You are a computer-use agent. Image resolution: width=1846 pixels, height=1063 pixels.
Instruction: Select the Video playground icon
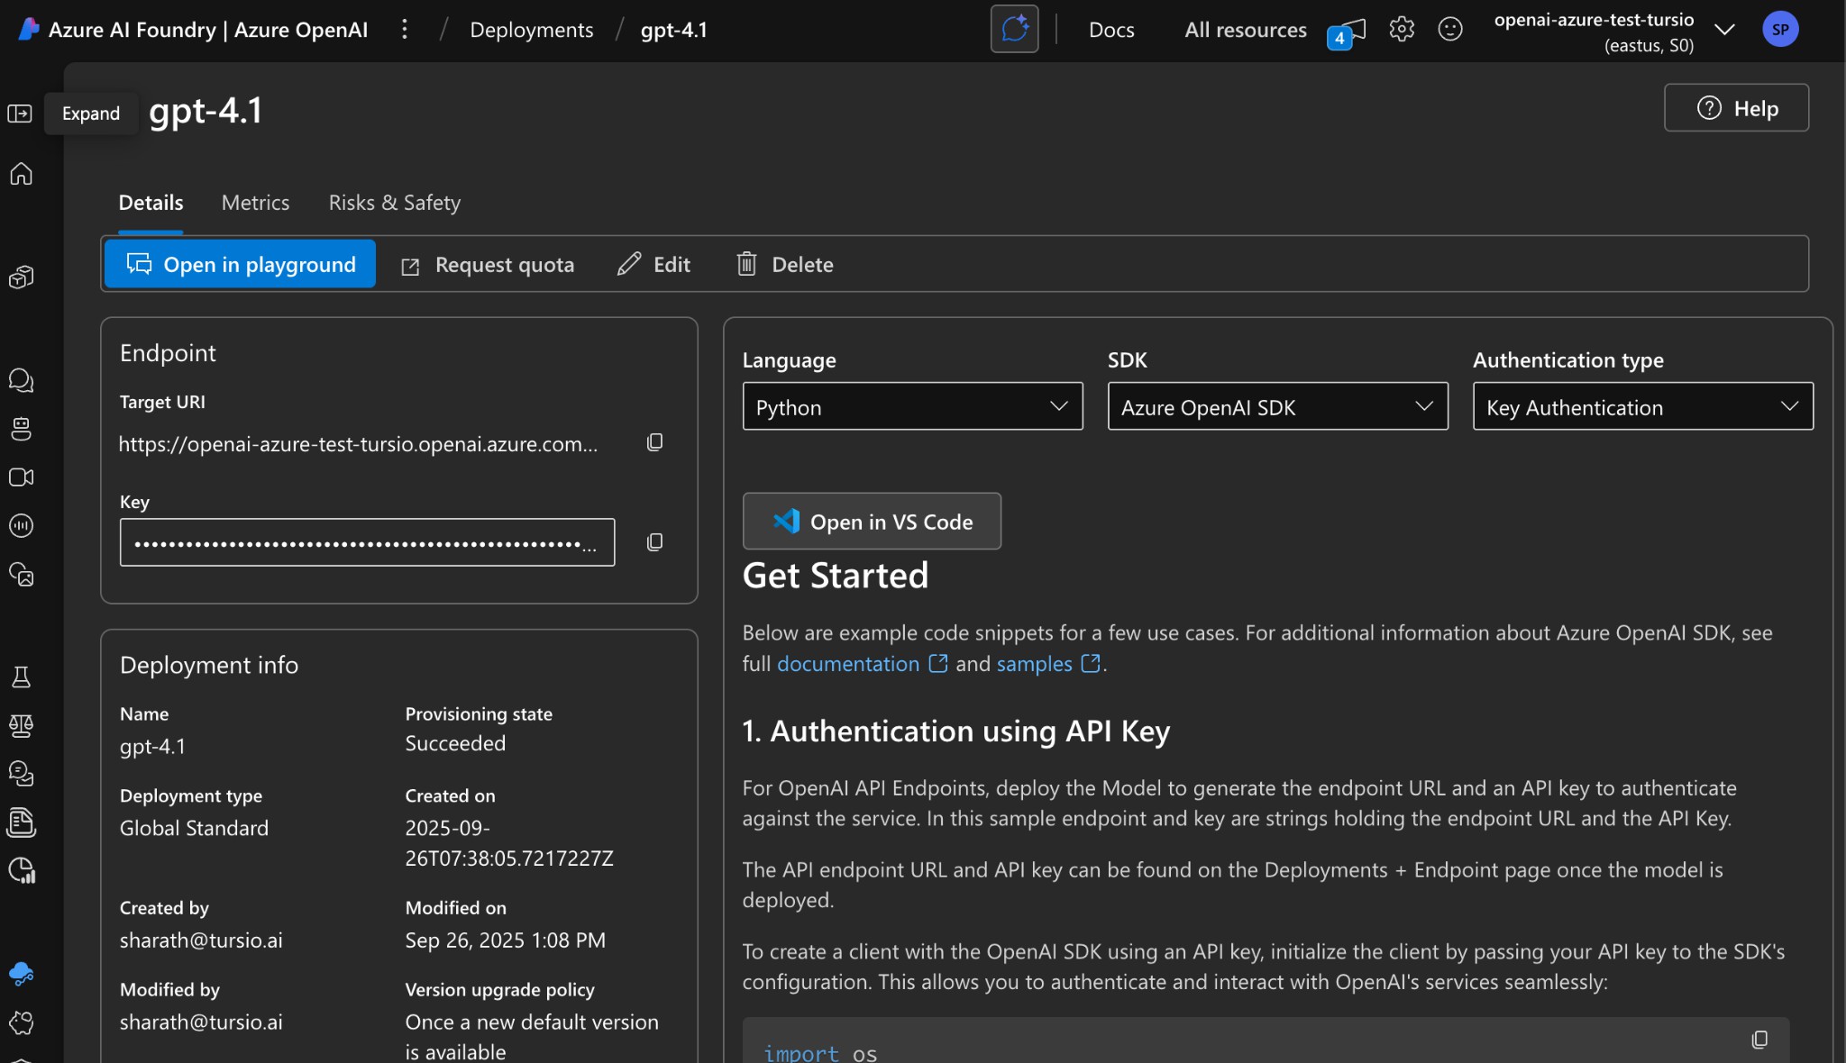(x=20, y=477)
